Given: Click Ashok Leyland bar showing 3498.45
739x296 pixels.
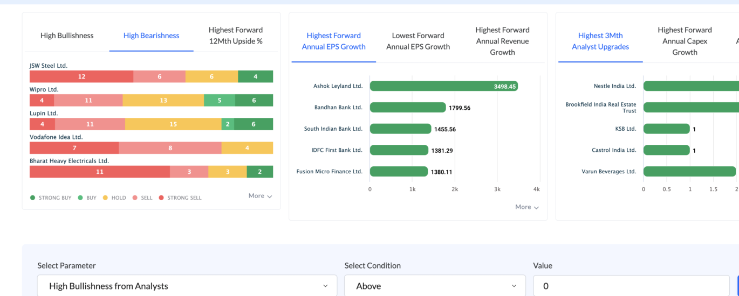Looking at the screenshot, I should coord(444,86).
